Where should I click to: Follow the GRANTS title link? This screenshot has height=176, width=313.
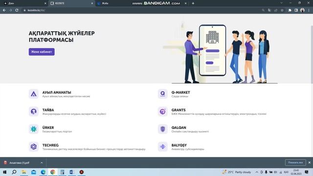[179, 110]
